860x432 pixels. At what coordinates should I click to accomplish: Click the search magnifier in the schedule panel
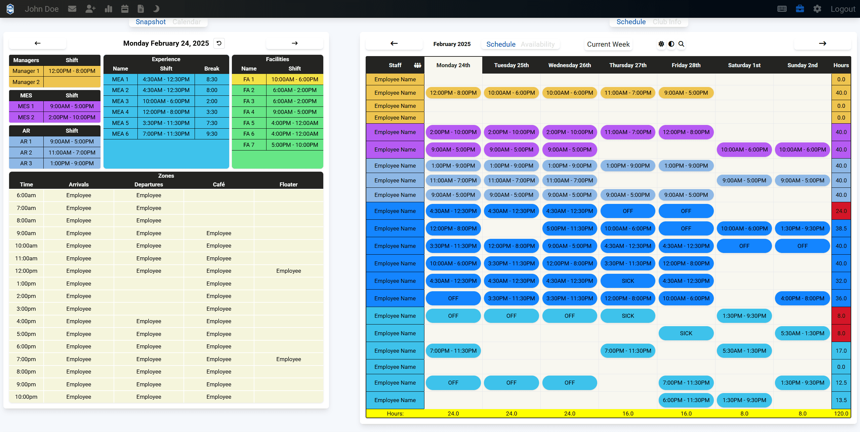[x=682, y=44]
